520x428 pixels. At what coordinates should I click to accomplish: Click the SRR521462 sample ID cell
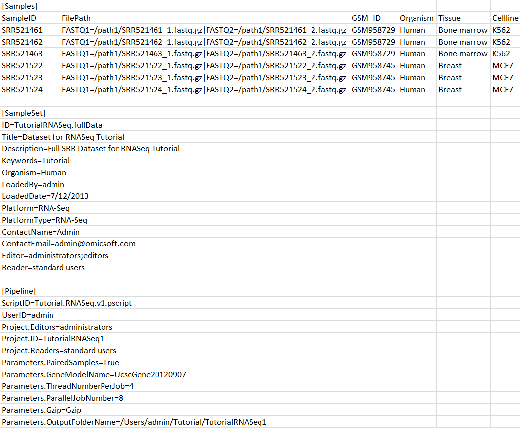click(x=30, y=42)
